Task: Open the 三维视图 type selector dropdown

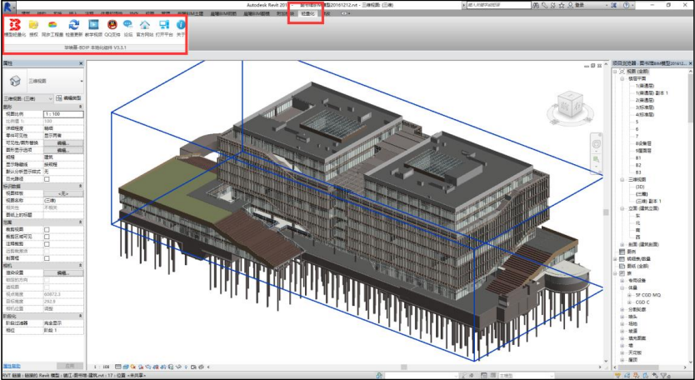Action: pyautogui.click(x=82, y=82)
